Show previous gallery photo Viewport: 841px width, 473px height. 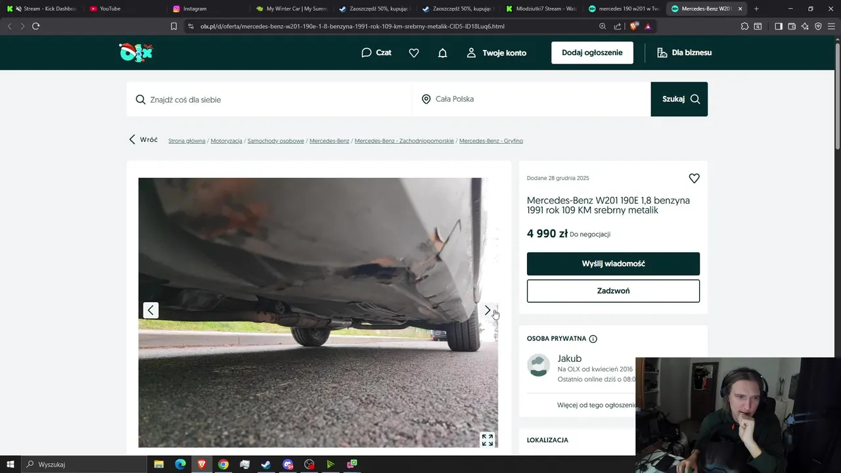[151, 310]
